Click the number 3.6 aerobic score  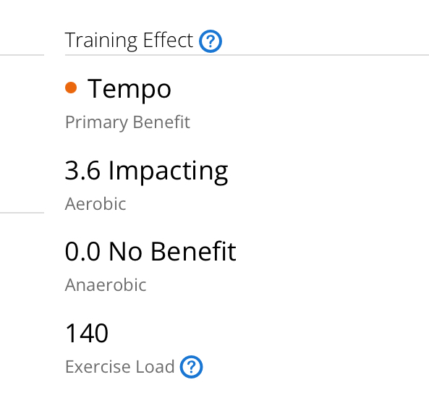[82, 171]
